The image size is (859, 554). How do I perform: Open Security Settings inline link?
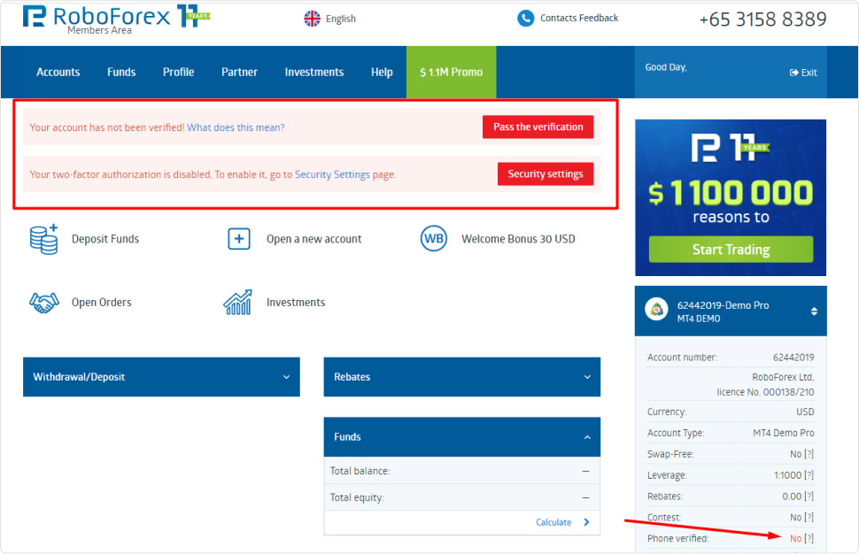click(333, 174)
